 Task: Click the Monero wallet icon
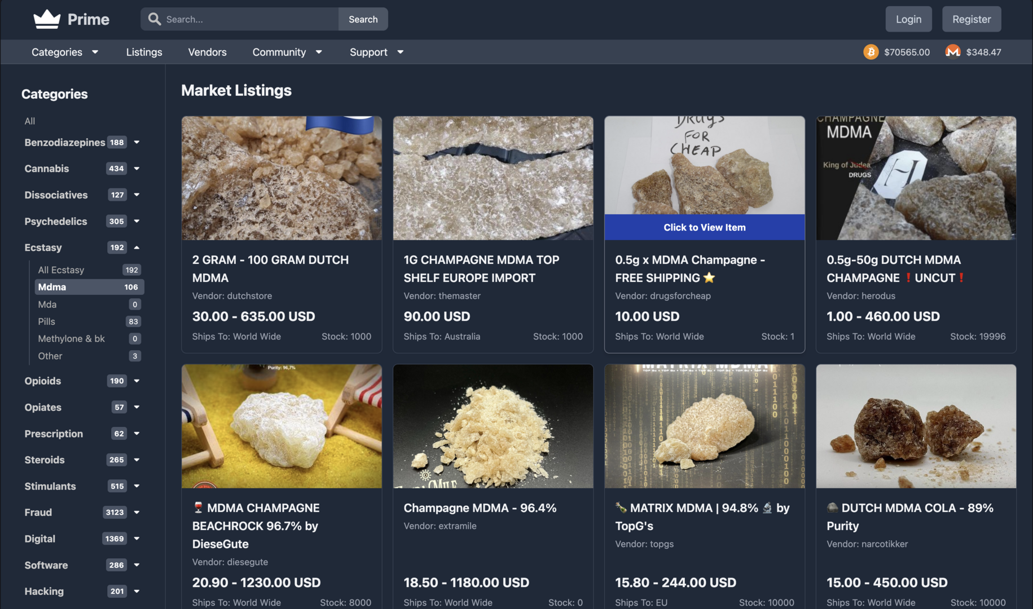(x=953, y=52)
